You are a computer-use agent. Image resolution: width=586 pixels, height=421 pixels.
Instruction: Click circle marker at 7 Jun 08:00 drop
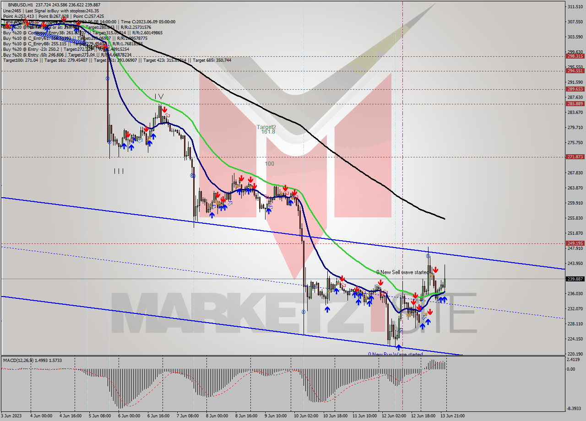(193, 175)
